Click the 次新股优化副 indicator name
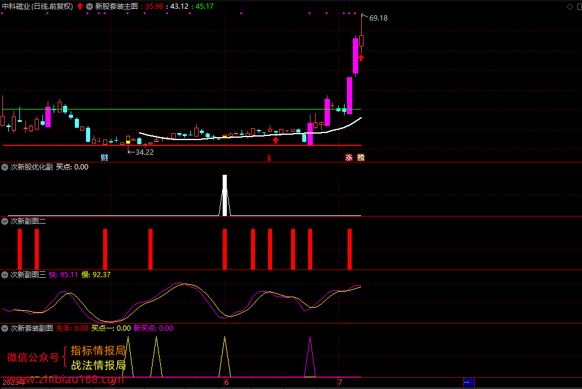The width and height of the screenshot is (582, 389). click(32, 167)
